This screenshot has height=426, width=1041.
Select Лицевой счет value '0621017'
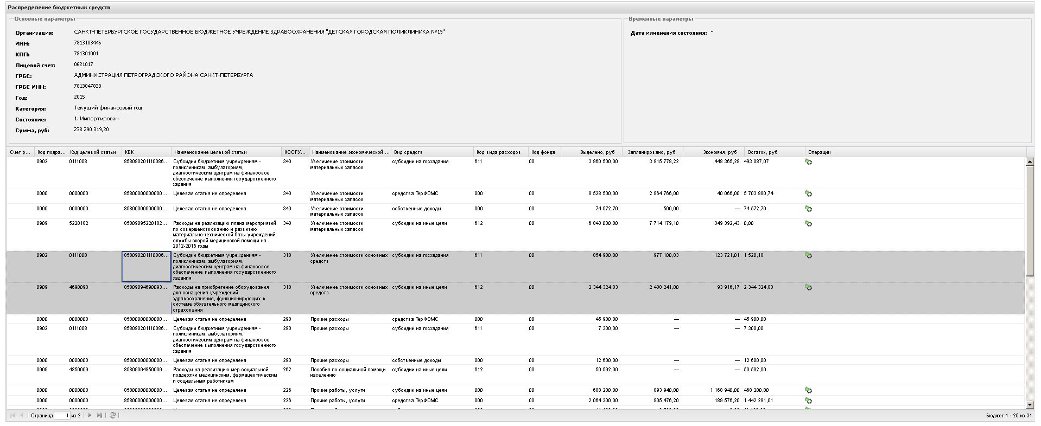84,64
